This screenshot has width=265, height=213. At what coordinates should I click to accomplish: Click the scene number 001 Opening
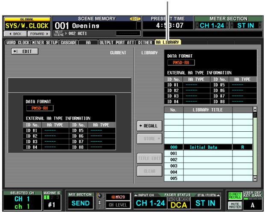[x=94, y=26]
